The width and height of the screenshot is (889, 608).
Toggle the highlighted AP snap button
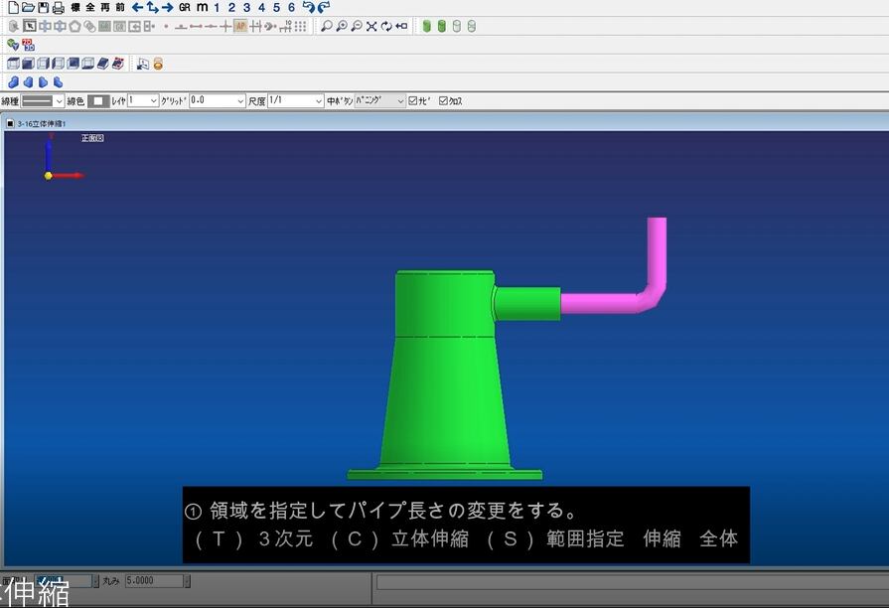[x=240, y=26]
